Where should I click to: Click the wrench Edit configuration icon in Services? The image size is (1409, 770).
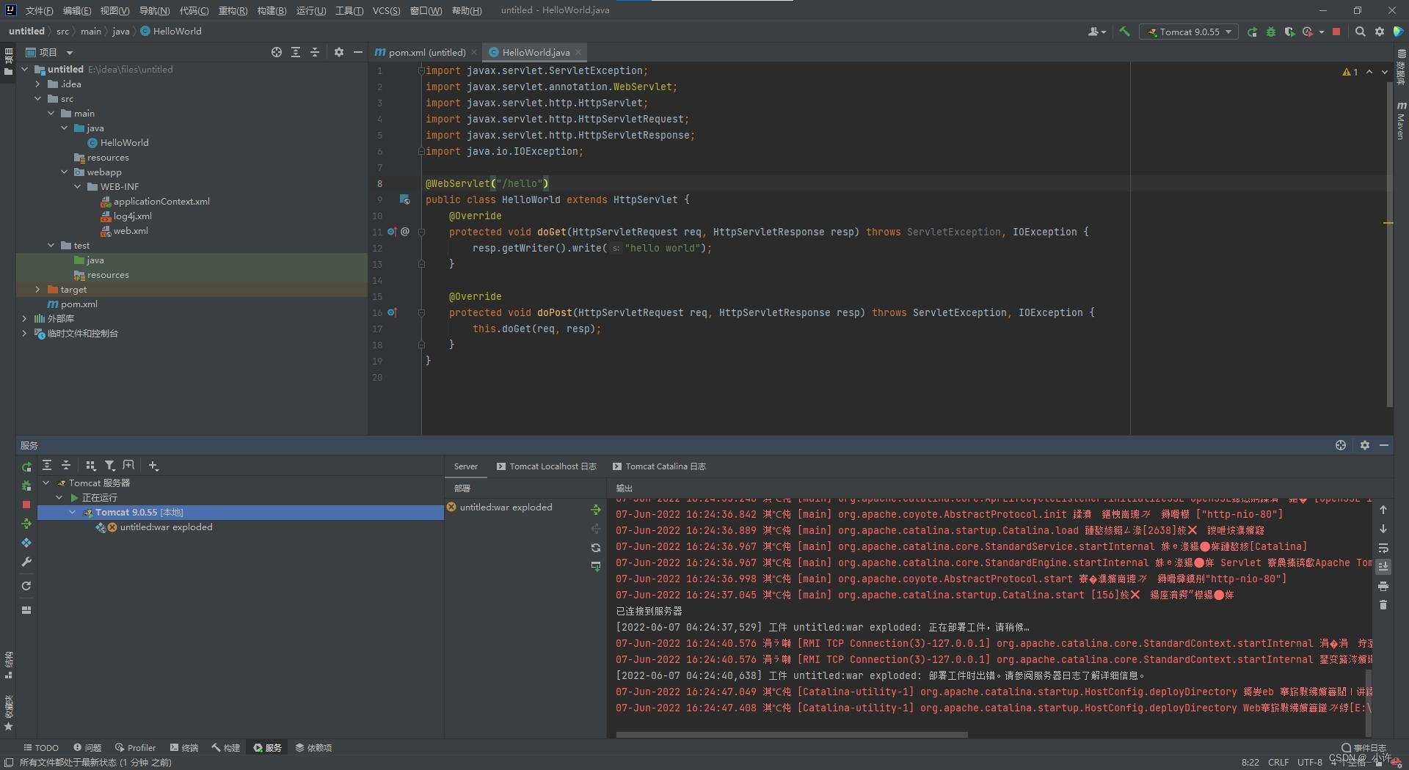click(26, 562)
